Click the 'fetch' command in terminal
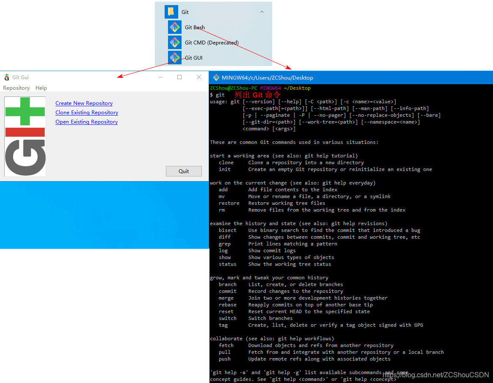Viewport: 493px width, 383px height. click(226, 345)
